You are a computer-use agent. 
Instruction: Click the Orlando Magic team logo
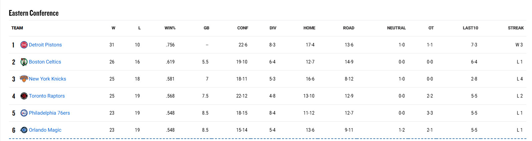click(24, 130)
